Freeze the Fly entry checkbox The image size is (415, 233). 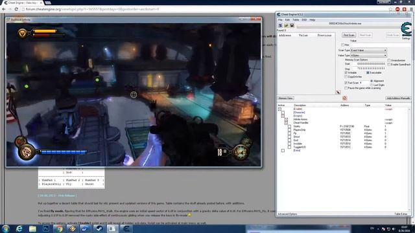tap(289, 133)
